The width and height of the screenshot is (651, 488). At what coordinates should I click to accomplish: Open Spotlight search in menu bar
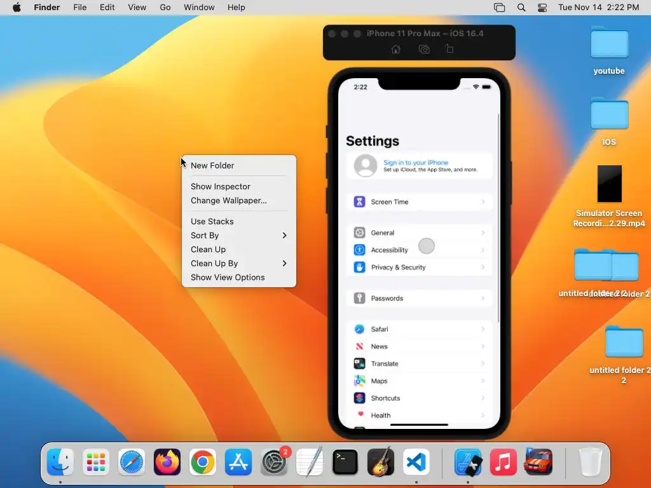coord(521,8)
